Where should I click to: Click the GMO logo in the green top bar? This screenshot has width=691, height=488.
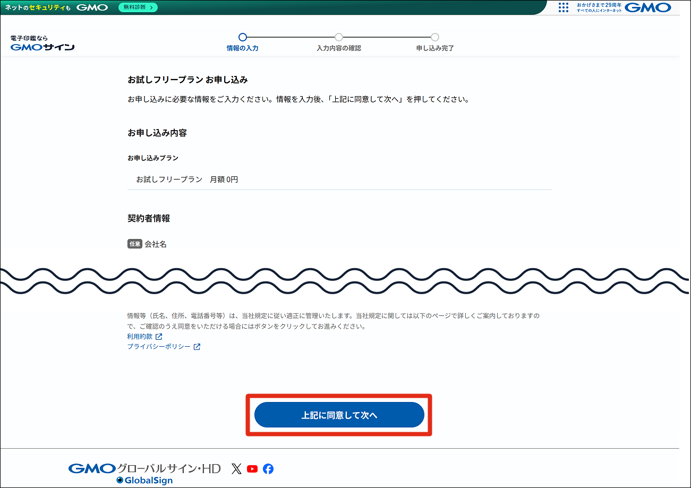coord(93,7)
